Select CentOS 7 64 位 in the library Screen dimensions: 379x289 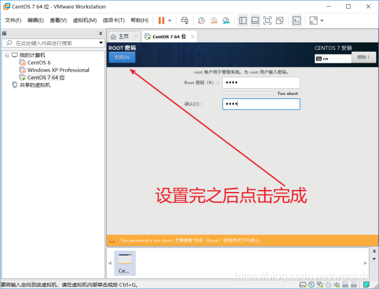[46, 77]
